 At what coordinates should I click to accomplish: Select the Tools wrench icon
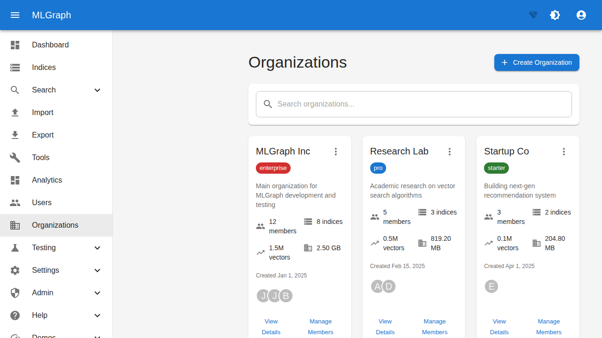point(15,157)
